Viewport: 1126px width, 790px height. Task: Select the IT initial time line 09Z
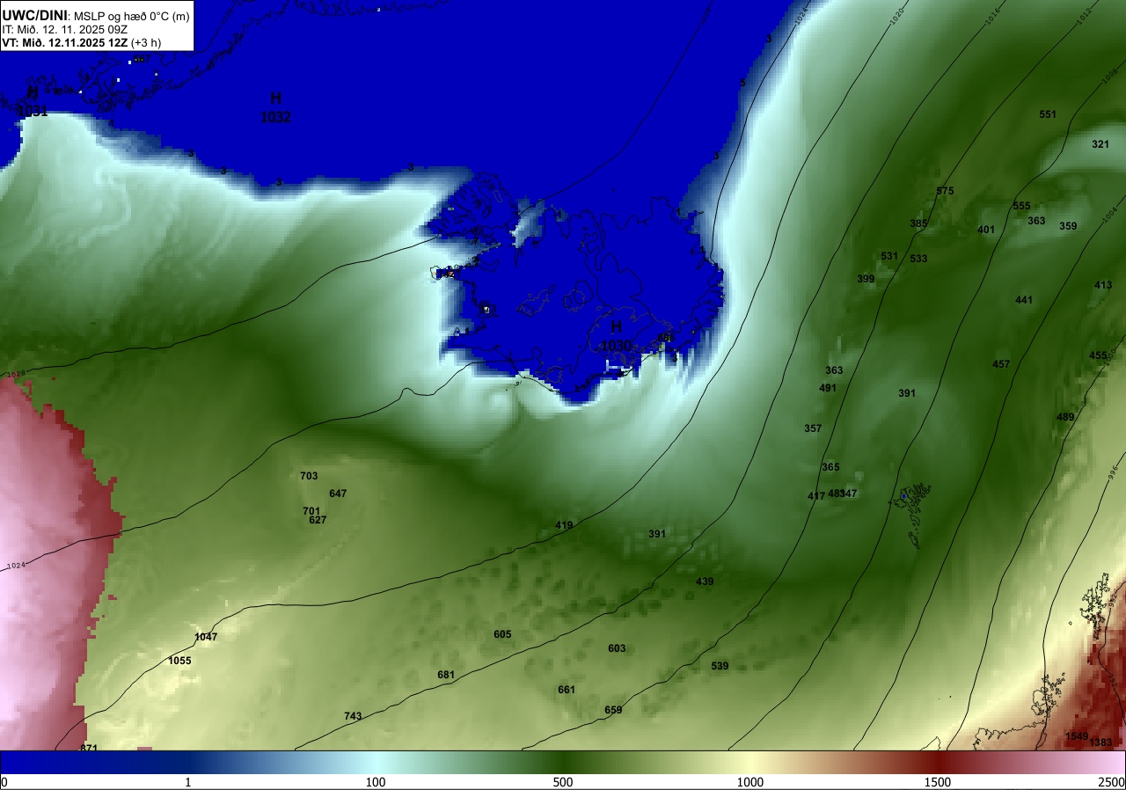64,29
